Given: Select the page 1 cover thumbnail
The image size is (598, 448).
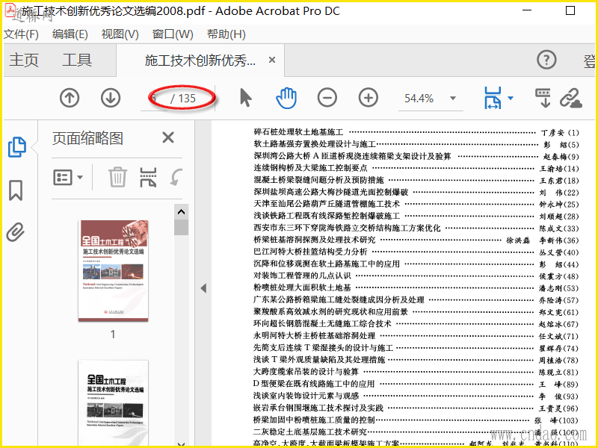Looking at the screenshot, I should click(x=114, y=270).
